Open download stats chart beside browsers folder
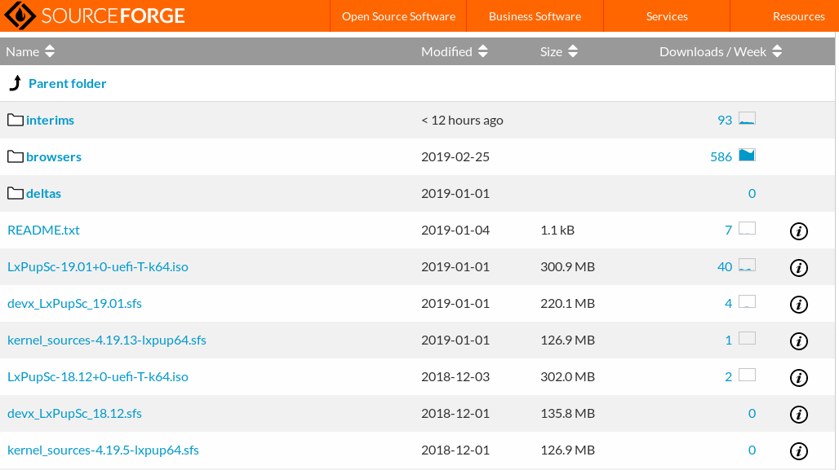 pyautogui.click(x=744, y=155)
